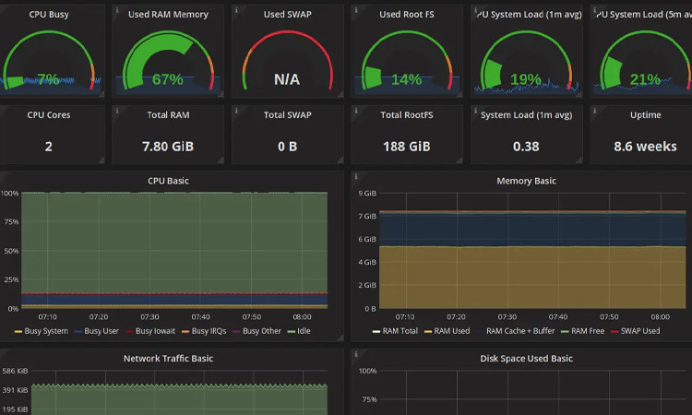Click the info icon on Used SWAP panel
Image resolution: width=692 pixels, height=415 pixels.
click(237, 9)
